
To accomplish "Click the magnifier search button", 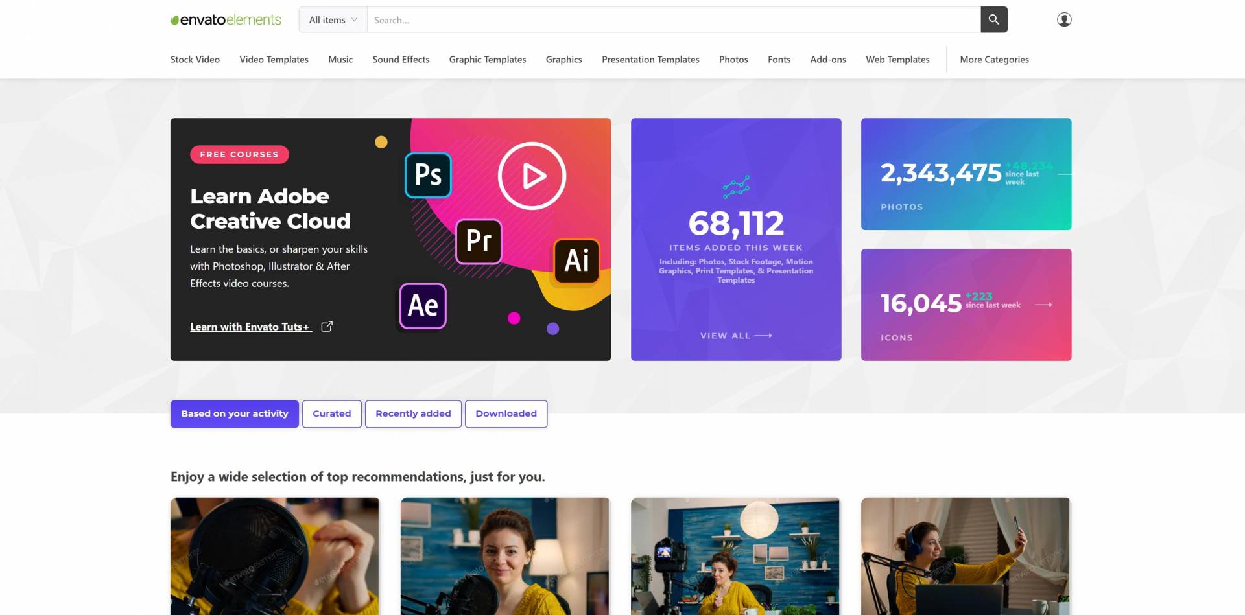I will [993, 19].
